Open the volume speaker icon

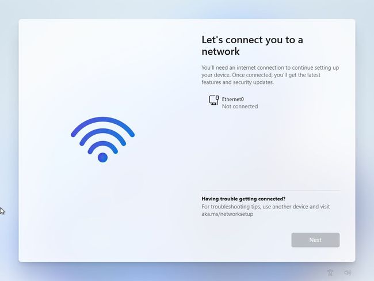point(348,272)
